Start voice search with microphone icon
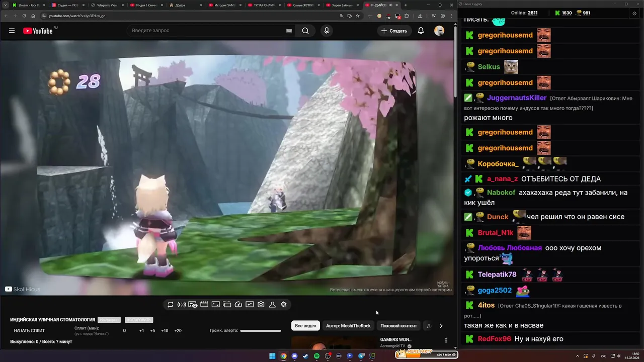This screenshot has width=644, height=362. pos(327,31)
